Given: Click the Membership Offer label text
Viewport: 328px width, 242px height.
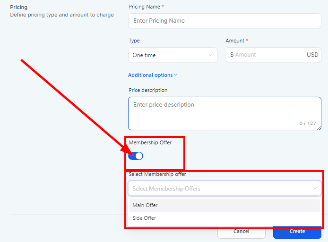Looking at the screenshot, I should click(x=150, y=142).
